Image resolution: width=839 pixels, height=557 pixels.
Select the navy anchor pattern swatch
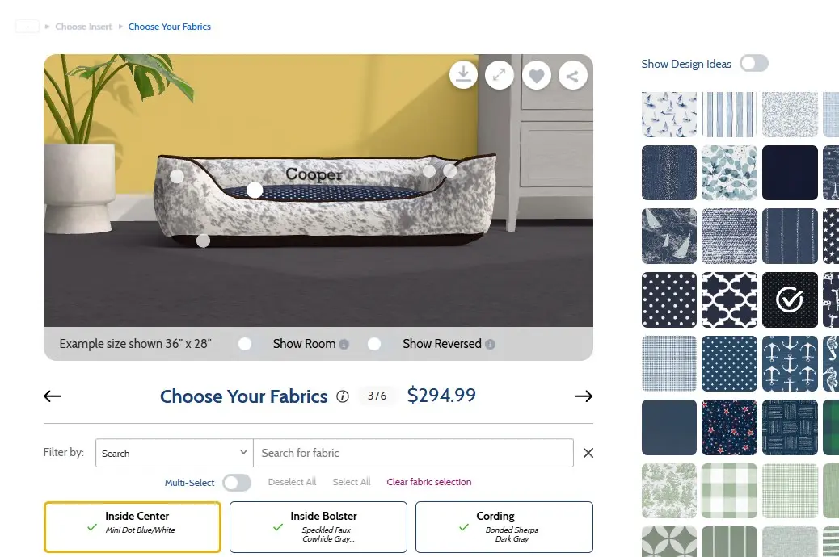point(790,363)
